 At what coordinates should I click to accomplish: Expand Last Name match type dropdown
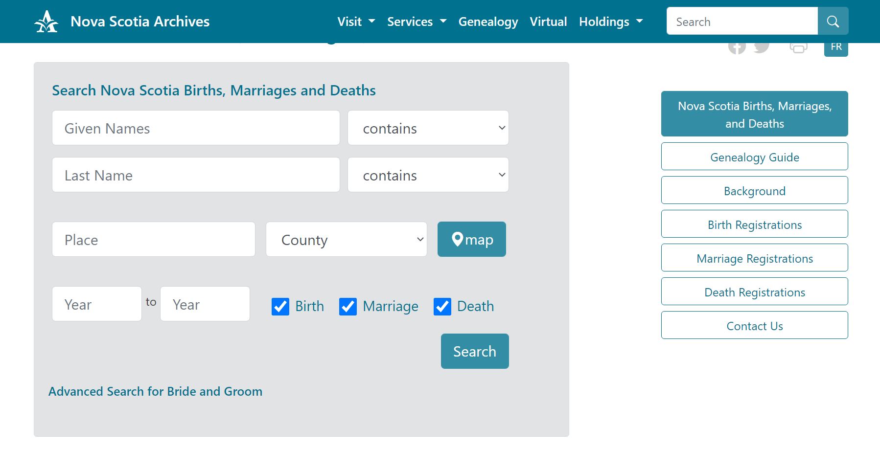[x=428, y=175]
